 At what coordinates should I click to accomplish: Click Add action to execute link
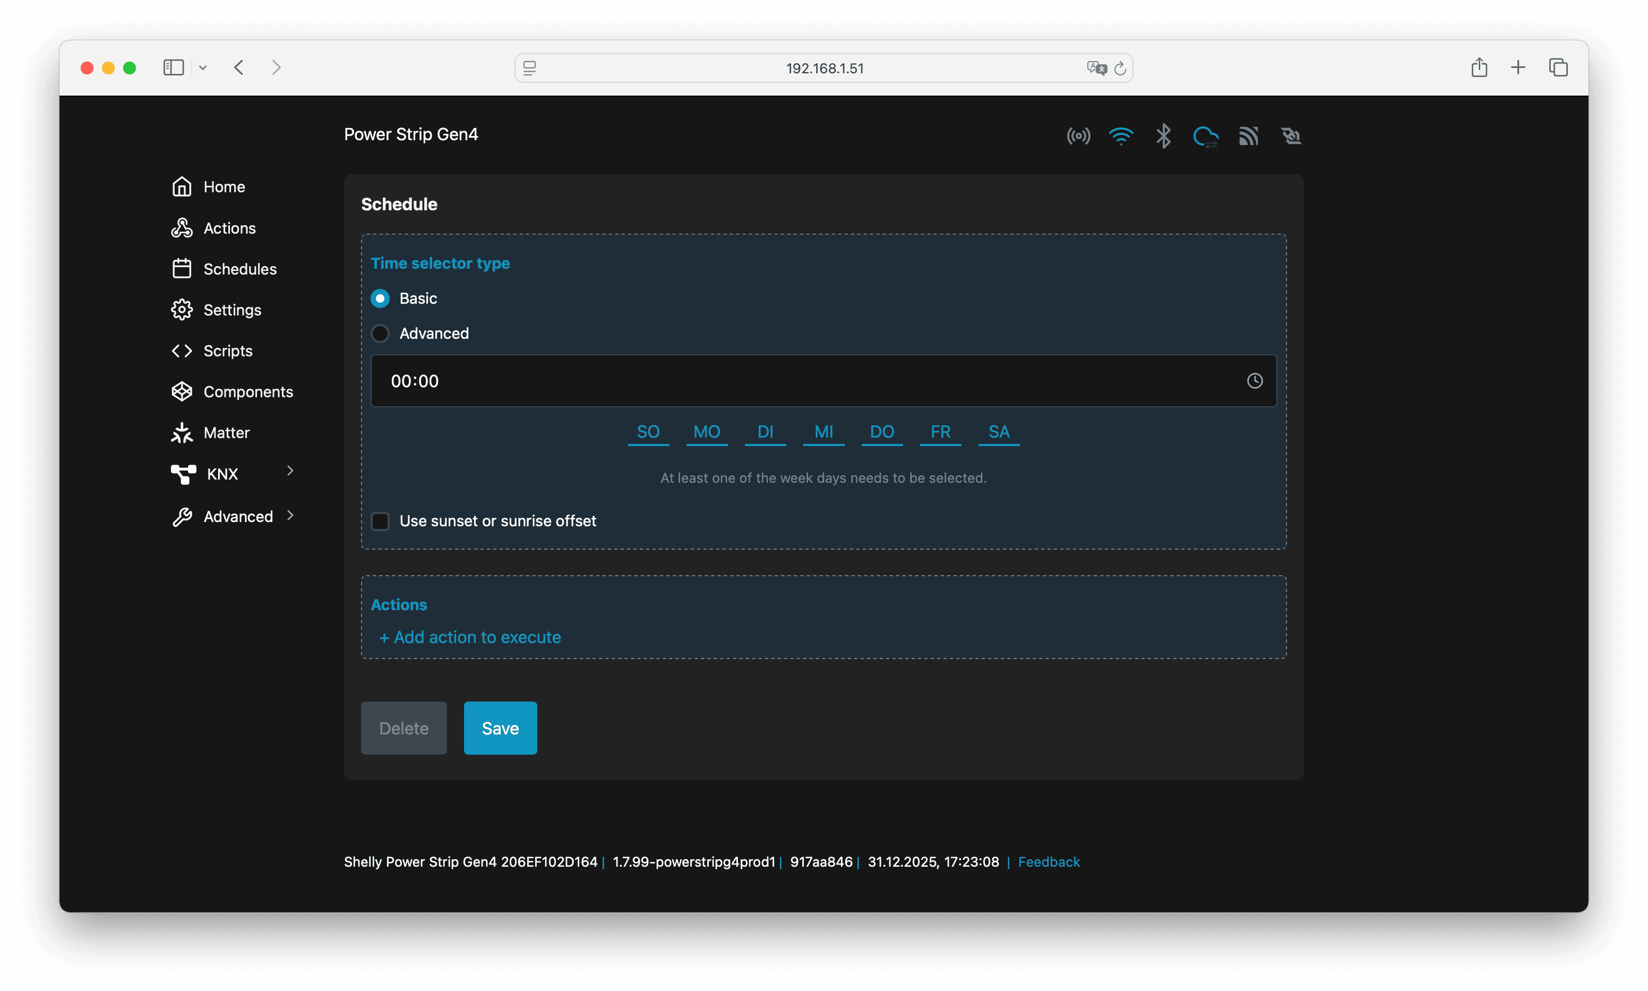click(x=470, y=637)
